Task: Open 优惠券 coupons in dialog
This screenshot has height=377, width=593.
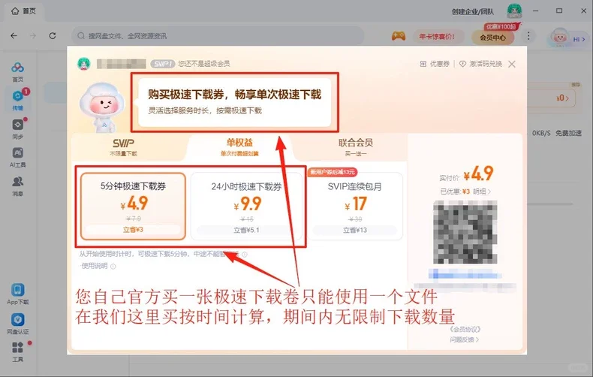Action: click(435, 64)
